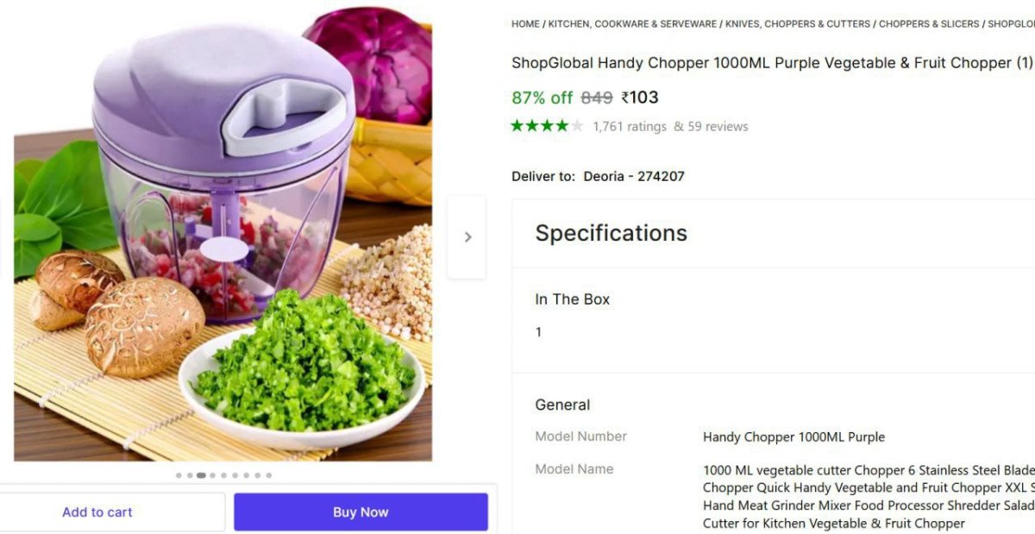
Task: Click the star rating icons
Action: (547, 126)
